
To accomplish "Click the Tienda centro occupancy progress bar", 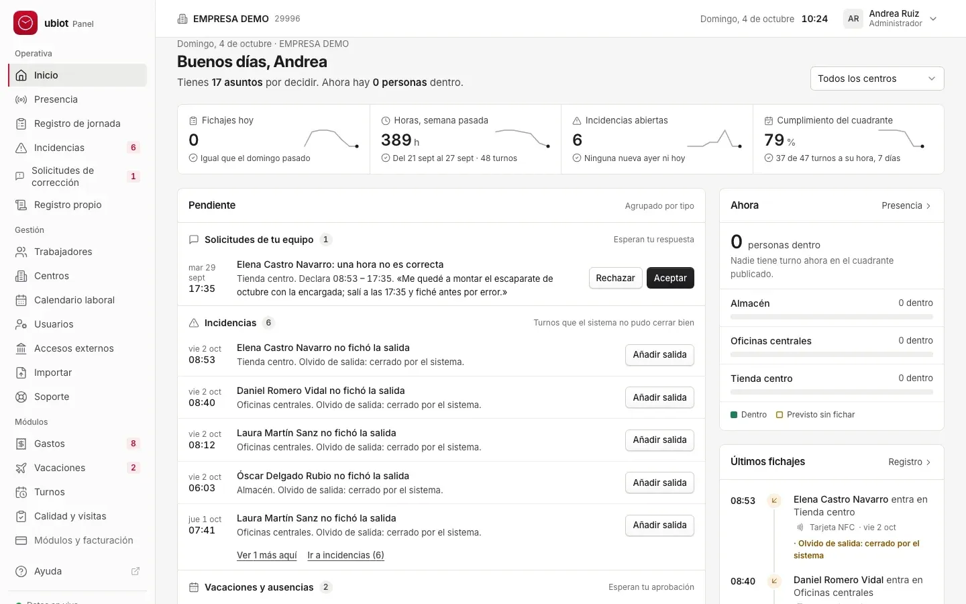I will [832, 392].
